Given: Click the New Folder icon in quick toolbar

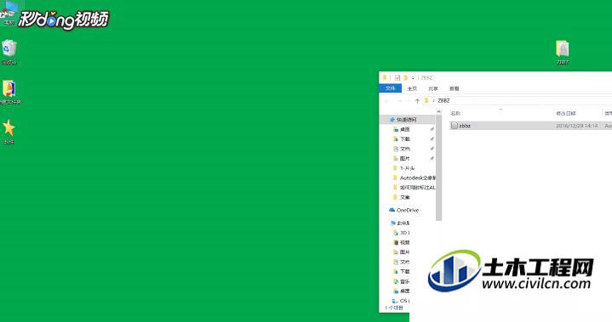Looking at the screenshot, I should [405, 77].
